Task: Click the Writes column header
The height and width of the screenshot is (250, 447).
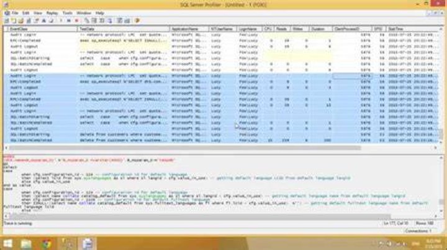Action: [x=299, y=29]
